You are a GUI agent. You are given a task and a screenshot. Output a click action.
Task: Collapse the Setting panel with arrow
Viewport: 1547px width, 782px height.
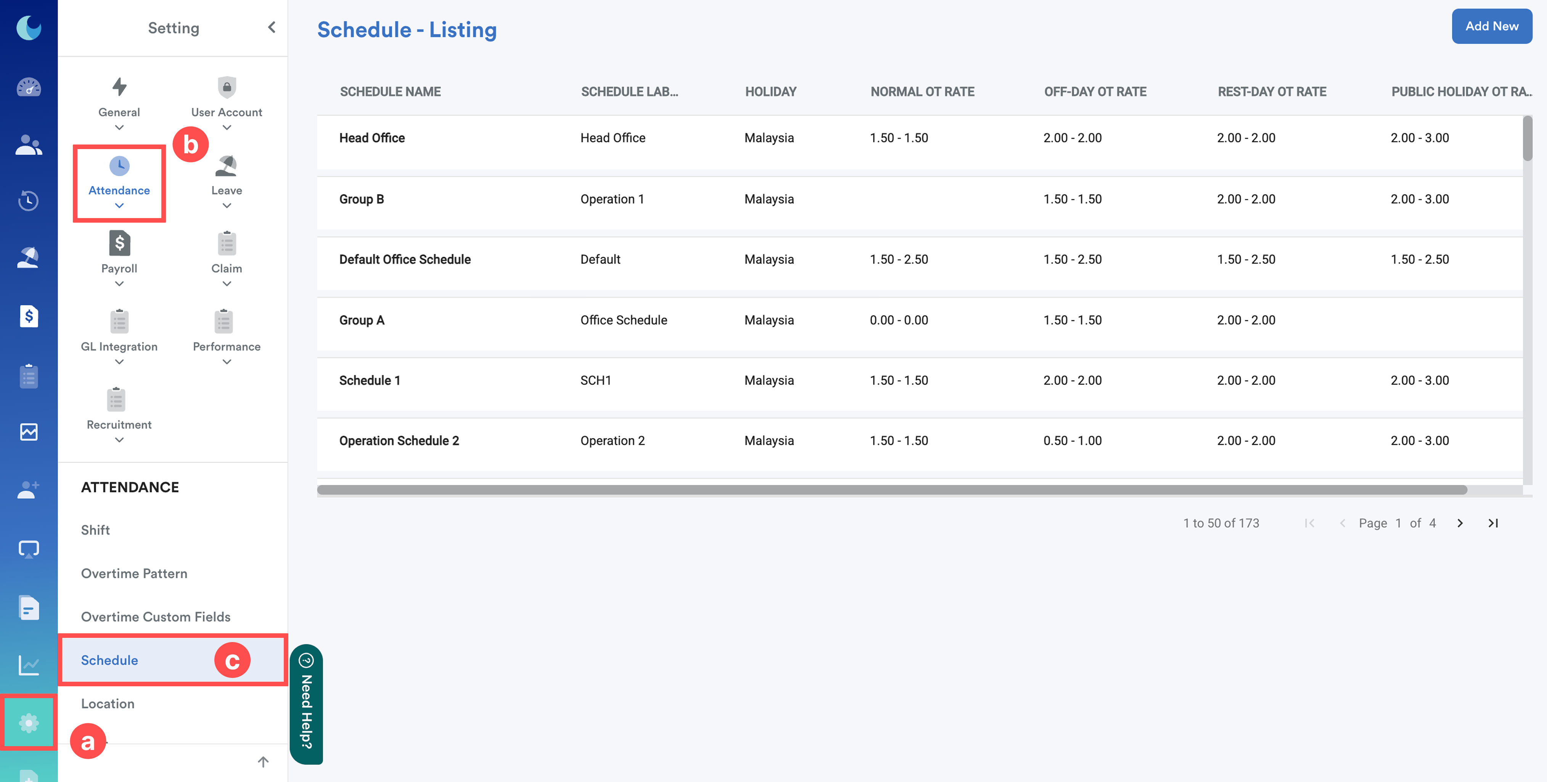click(272, 27)
